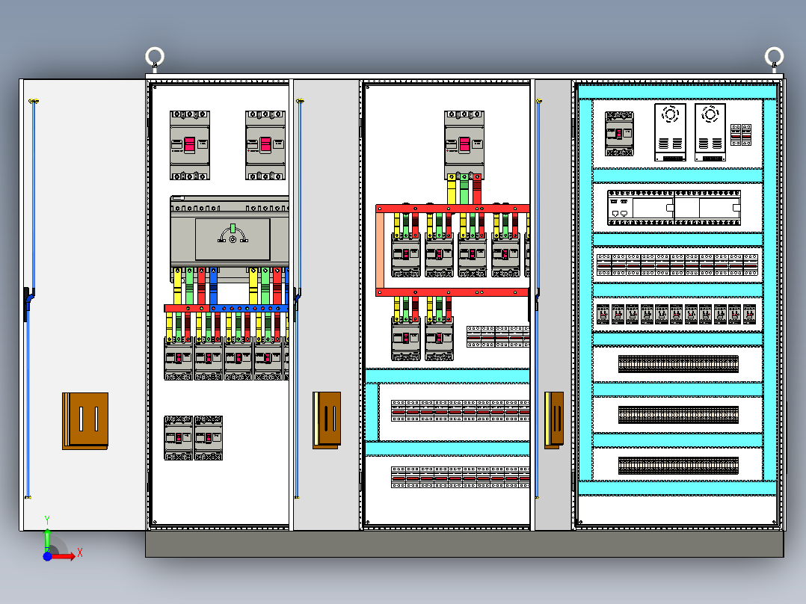The image size is (806, 604).
Task: Select the blue locking rod on the leftmost door
Action: 31,298
